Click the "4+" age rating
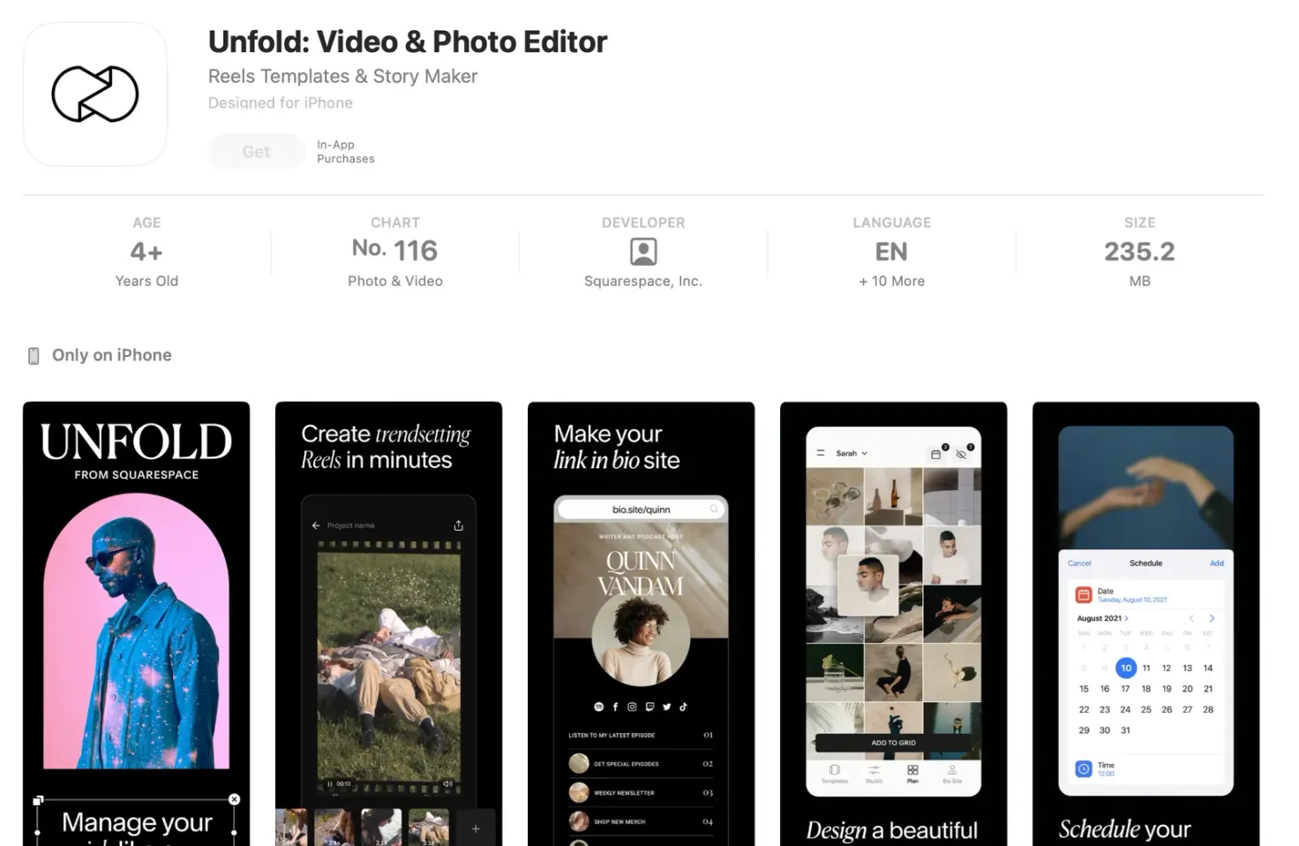The image size is (1299, 846). (x=146, y=252)
